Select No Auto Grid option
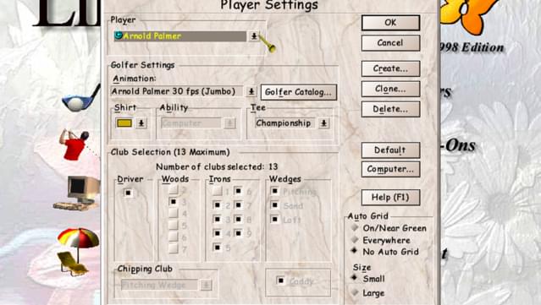541x305 pixels. click(355, 251)
